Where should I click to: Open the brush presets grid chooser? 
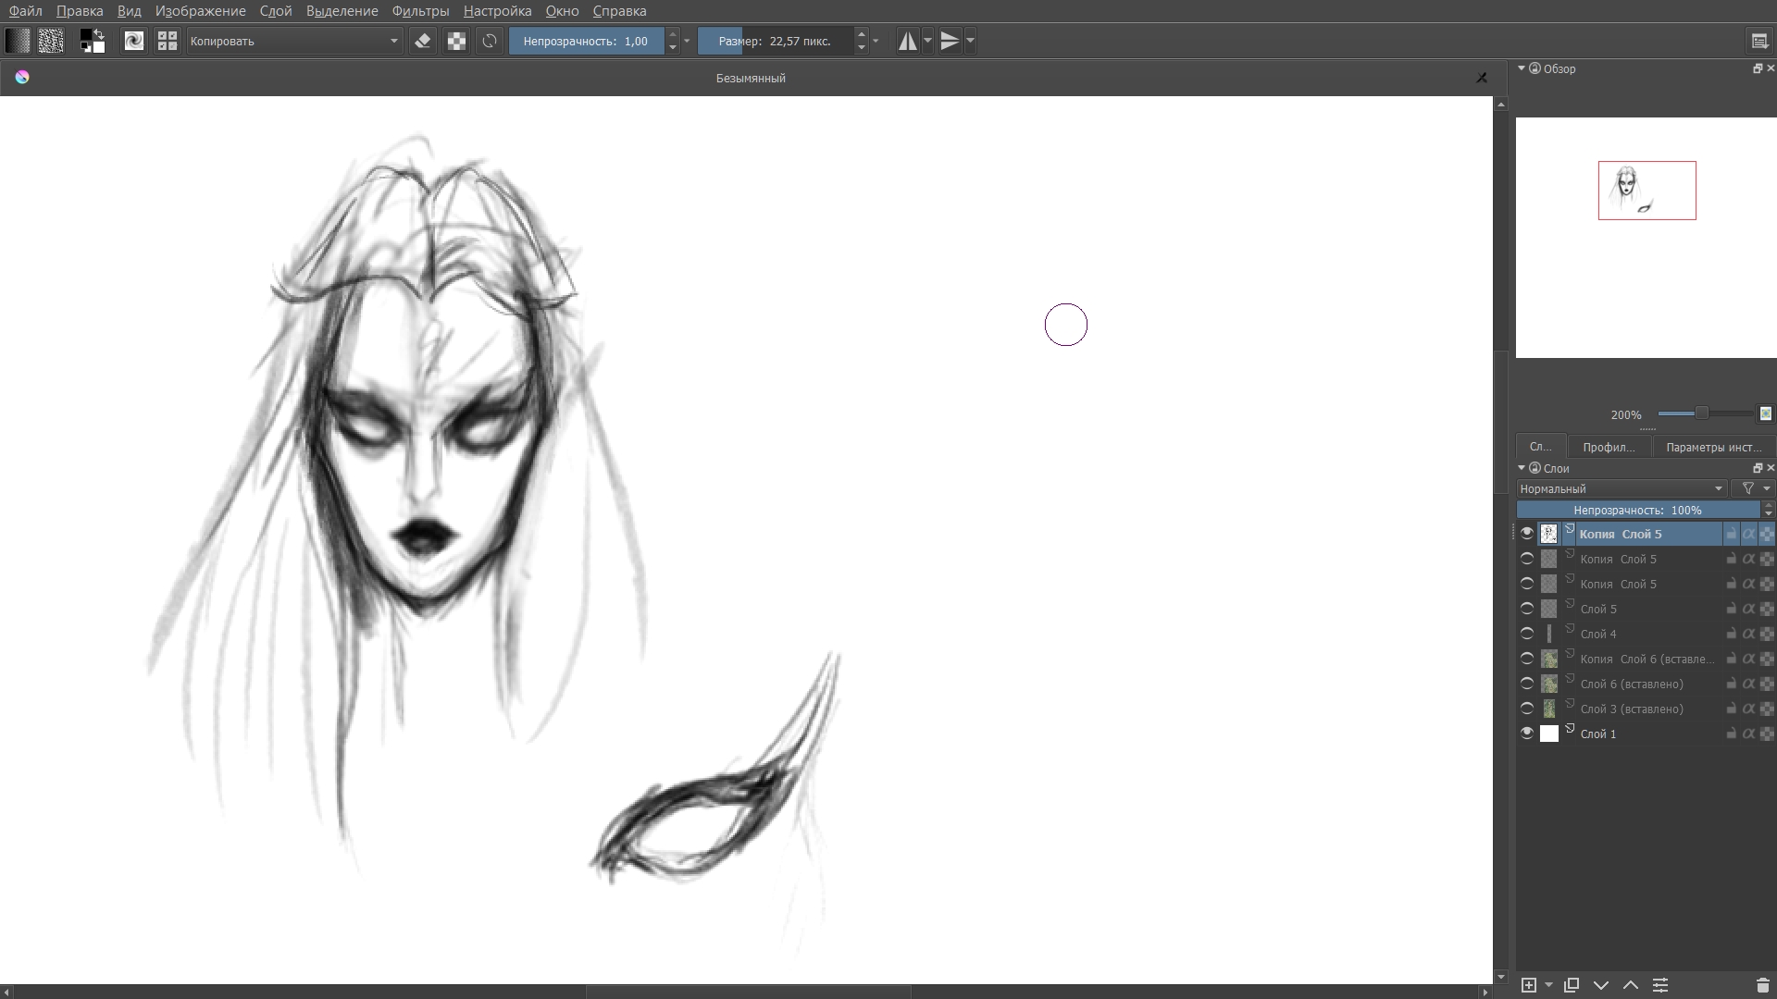168,41
